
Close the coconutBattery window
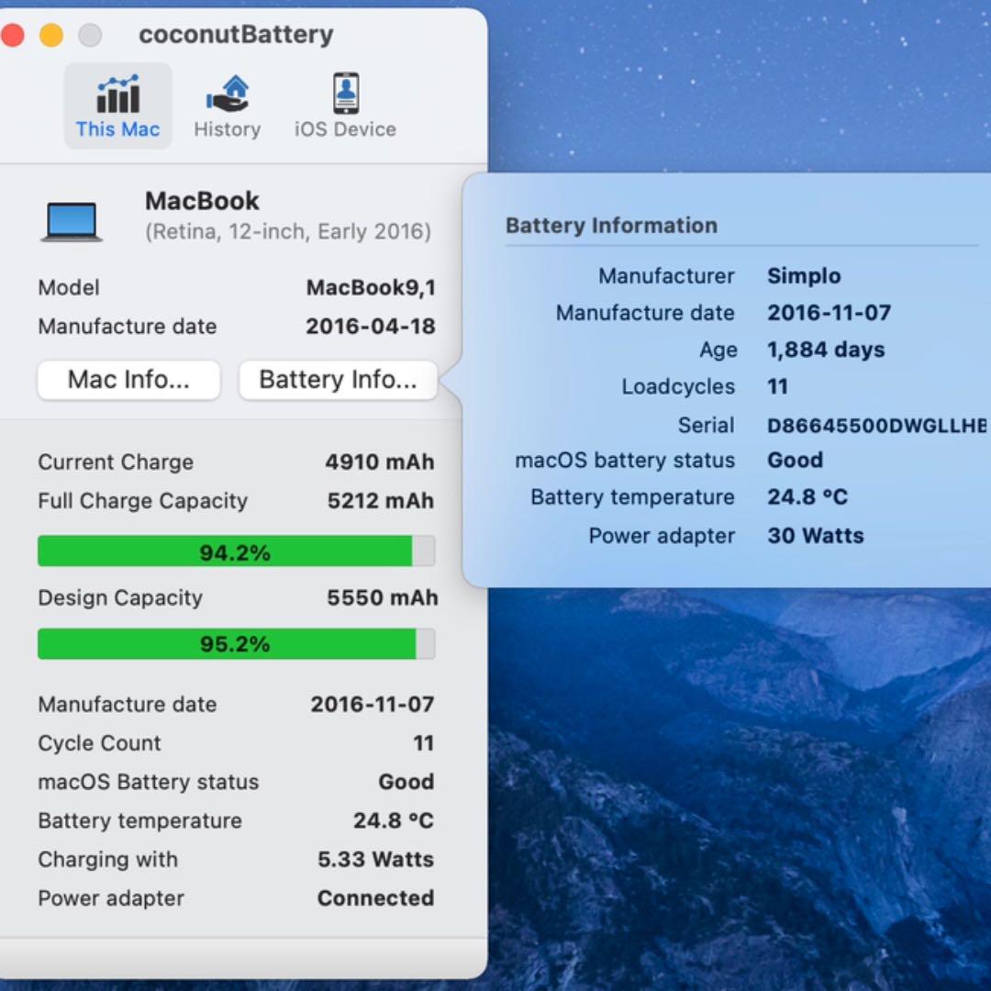tap(12, 35)
